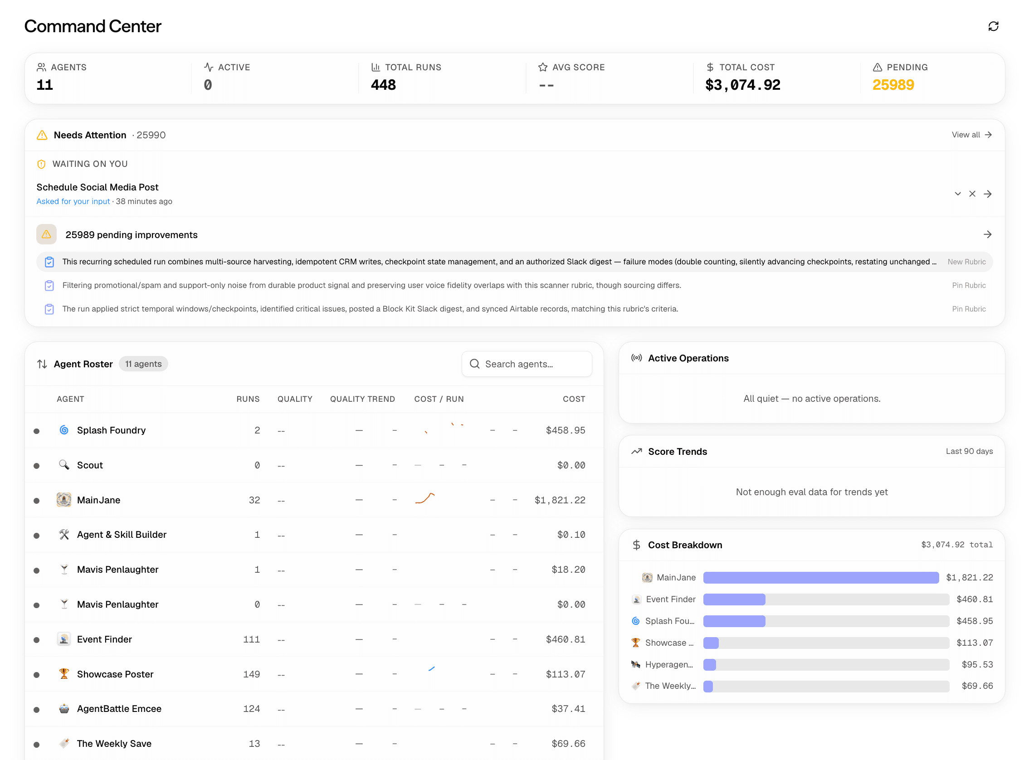The width and height of the screenshot is (1024, 760).
Task: Open pending improvements with the arrow icon
Action: pos(987,234)
